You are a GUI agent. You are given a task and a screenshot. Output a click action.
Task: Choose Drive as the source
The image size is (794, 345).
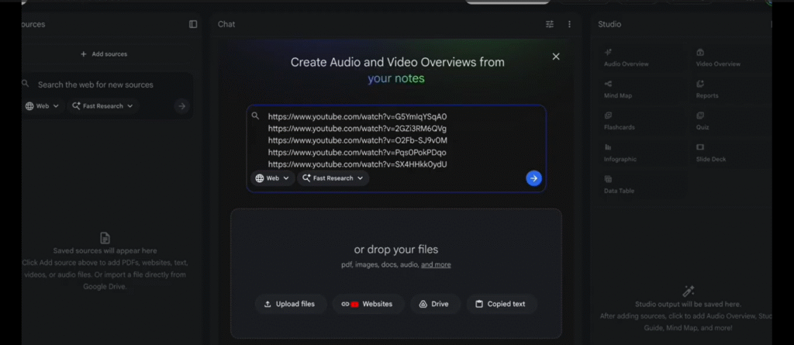click(x=434, y=304)
